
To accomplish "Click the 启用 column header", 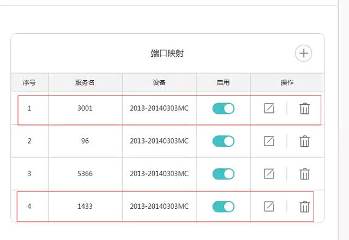I will 223,83.
